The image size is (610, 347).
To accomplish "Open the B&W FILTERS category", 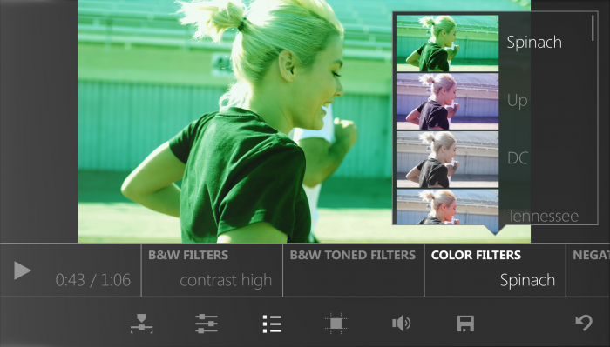I will coord(212,270).
